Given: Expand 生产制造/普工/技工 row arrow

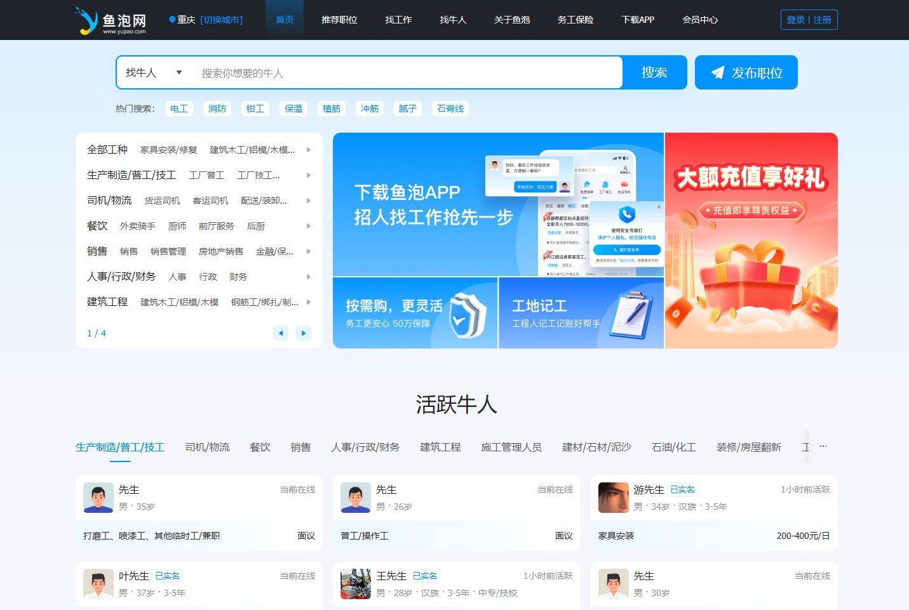Looking at the screenshot, I should pyautogui.click(x=309, y=175).
